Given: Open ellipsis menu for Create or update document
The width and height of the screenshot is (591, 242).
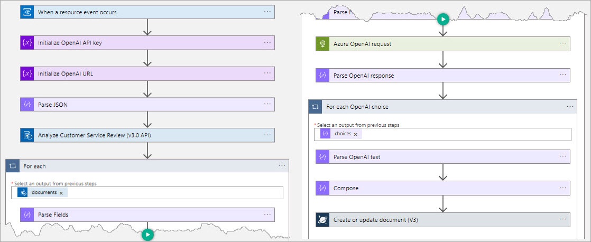Looking at the screenshot, I should pos(563,219).
